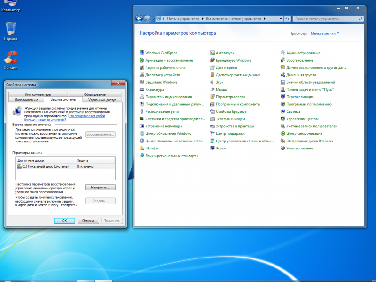The height and width of the screenshot is (282, 376).
Task: Select the CCleaner desktop icon
Action: coord(11,60)
